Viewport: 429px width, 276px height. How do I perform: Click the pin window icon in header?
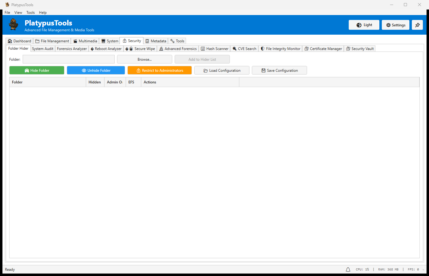tap(417, 25)
